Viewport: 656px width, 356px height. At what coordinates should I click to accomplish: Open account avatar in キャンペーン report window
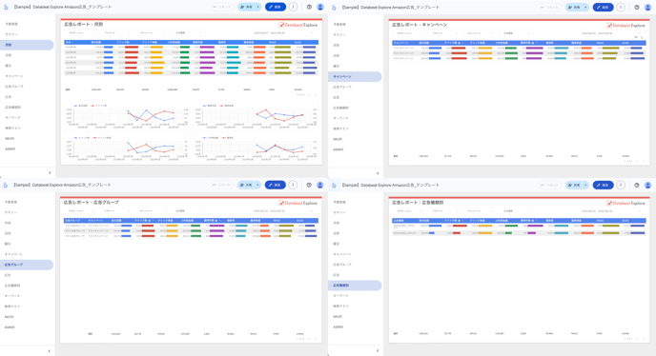tap(648, 7)
